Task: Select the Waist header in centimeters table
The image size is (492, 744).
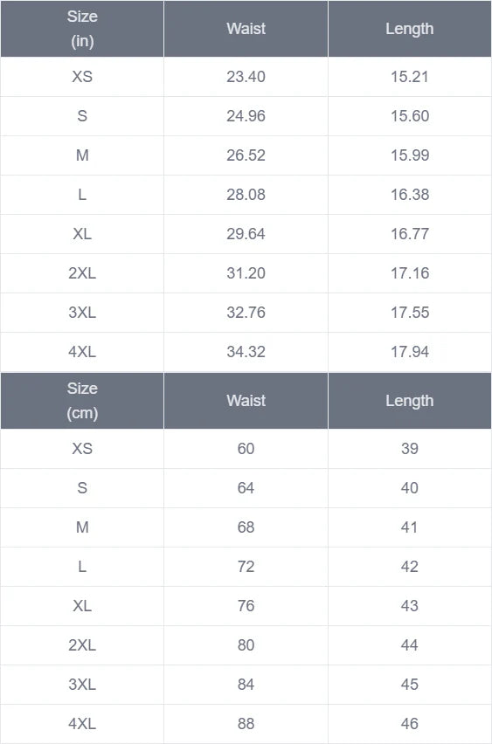Action: [x=246, y=401]
